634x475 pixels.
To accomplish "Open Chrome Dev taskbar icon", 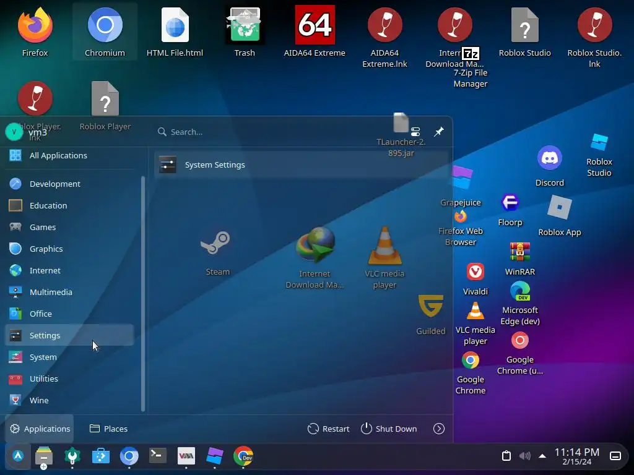I will [243, 456].
